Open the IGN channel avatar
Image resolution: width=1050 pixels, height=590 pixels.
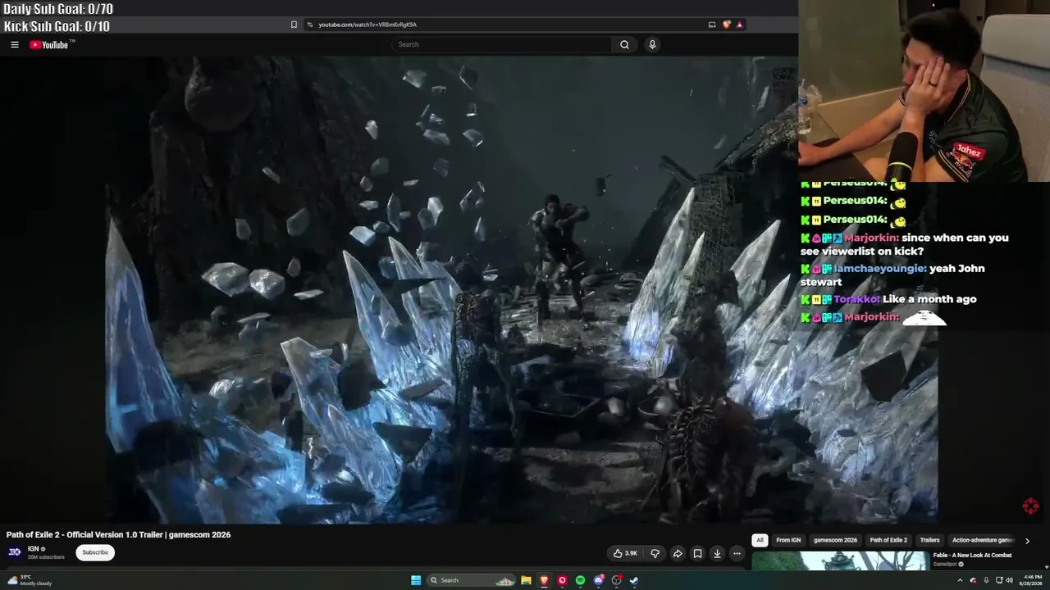tap(15, 552)
